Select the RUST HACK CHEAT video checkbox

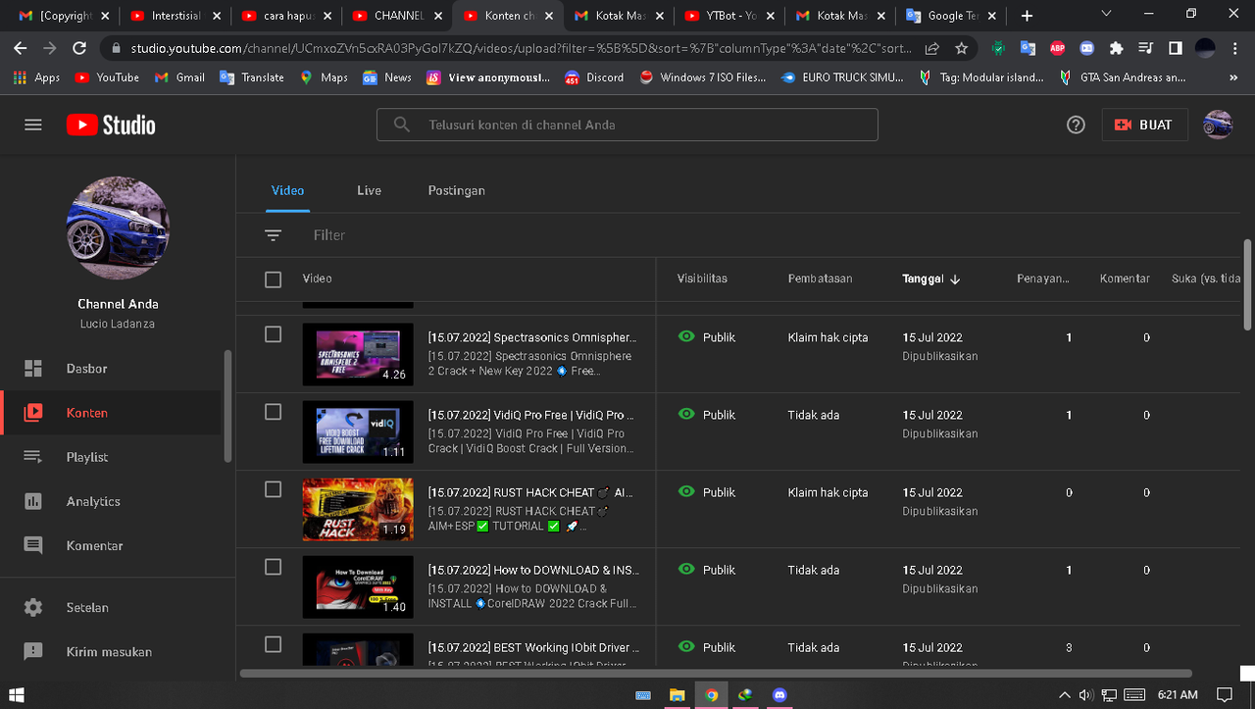click(x=274, y=489)
